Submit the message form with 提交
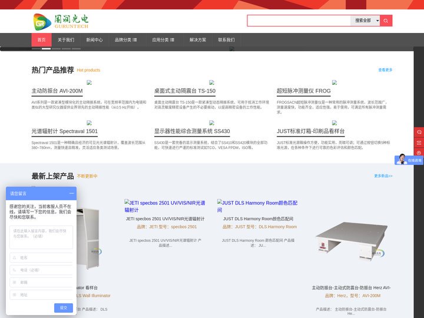This screenshot has width=424, height=318. point(64,308)
